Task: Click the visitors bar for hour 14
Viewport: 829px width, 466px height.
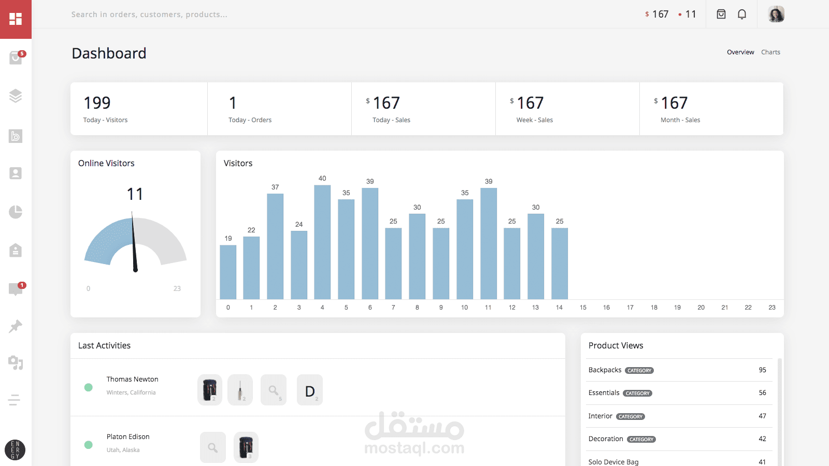Action: click(x=560, y=264)
